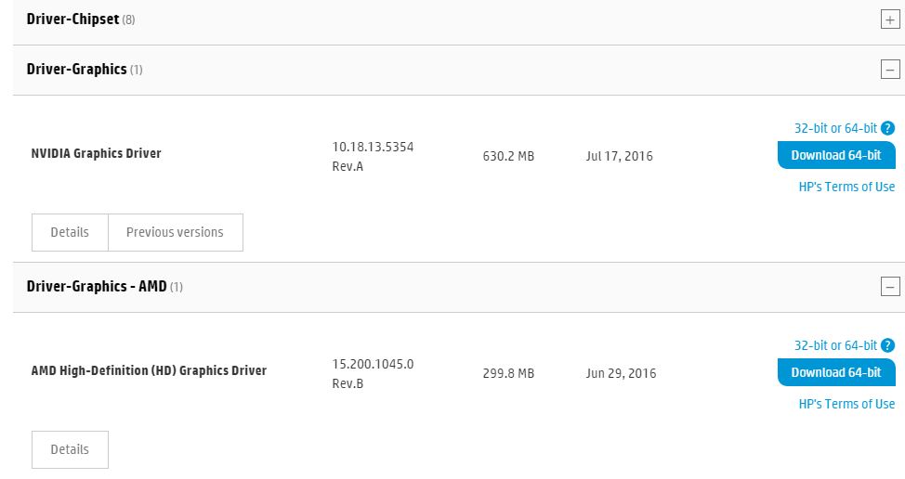This screenshot has height=479, width=905.
Task: Click 32-bit or 64-bit link for AMD driver
Action: pos(835,345)
